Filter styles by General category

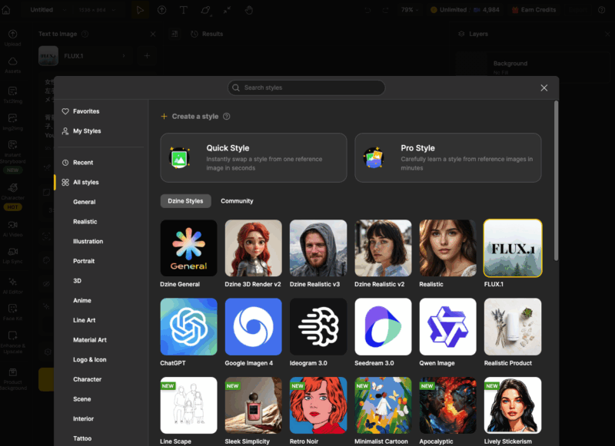click(x=85, y=202)
